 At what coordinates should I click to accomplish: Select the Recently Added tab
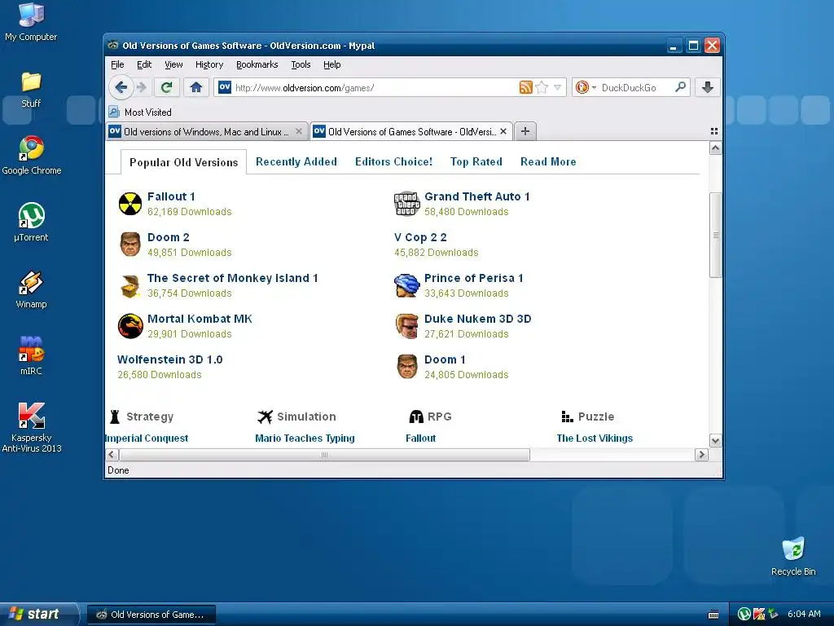tap(296, 161)
